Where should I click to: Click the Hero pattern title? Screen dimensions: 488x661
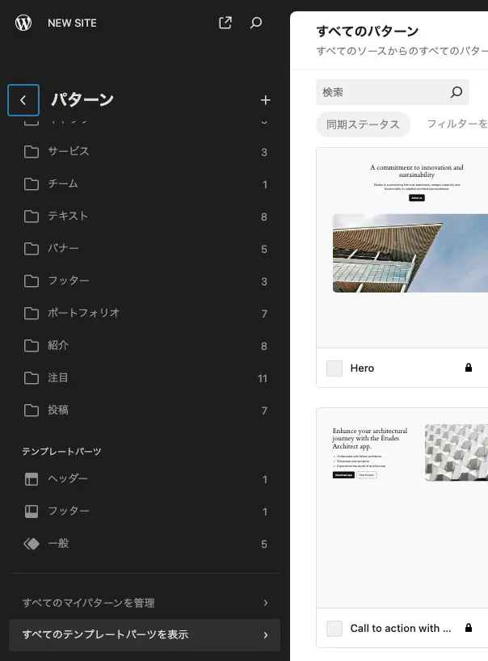tap(362, 368)
